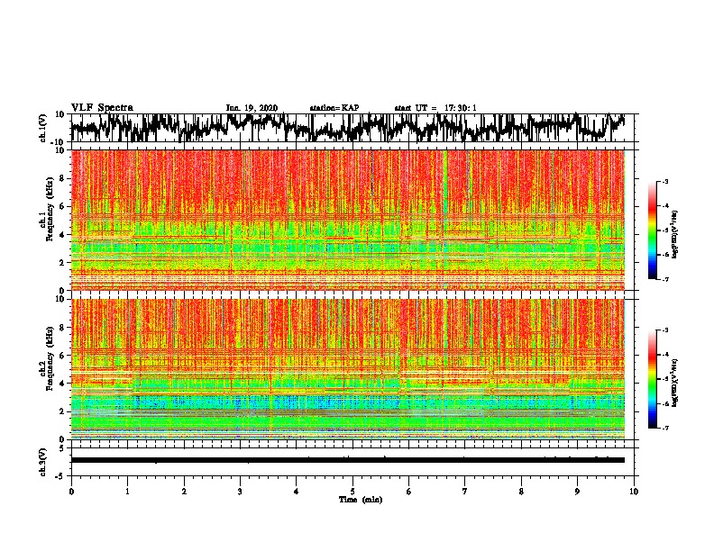Click the ch.3(V) axis label

(43, 462)
